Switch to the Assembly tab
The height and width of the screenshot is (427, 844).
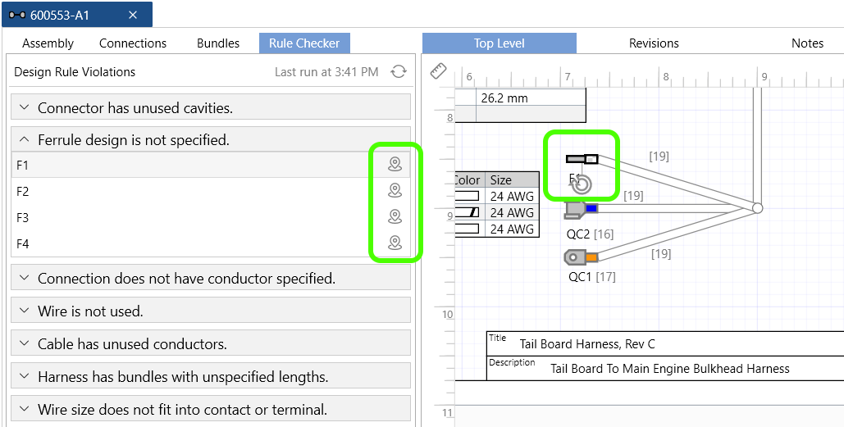coord(48,43)
